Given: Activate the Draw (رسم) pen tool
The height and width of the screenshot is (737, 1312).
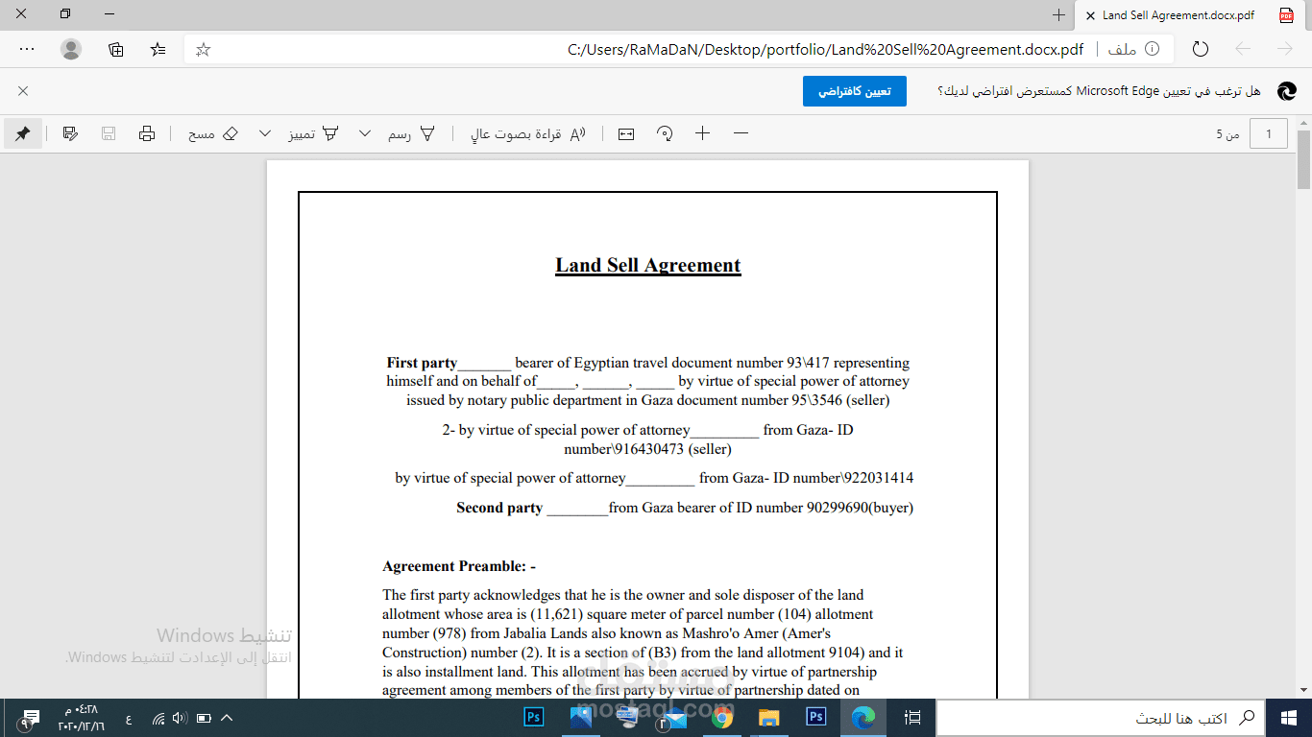Looking at the screenshot, I should [x=412, y=133].
